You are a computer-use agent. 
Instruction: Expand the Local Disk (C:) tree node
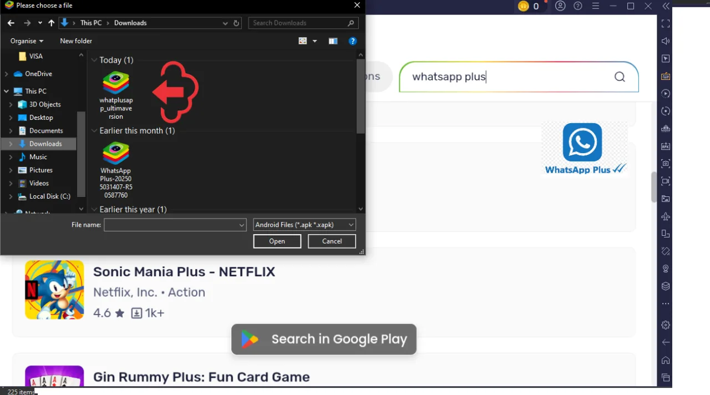[11, 196]
